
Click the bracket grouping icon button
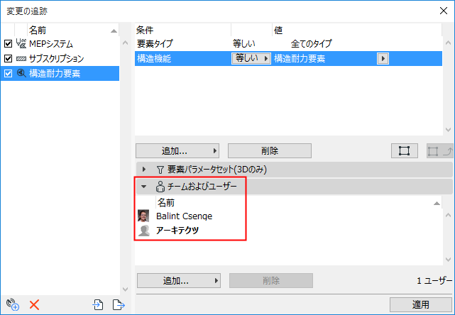tap(404, 151)
